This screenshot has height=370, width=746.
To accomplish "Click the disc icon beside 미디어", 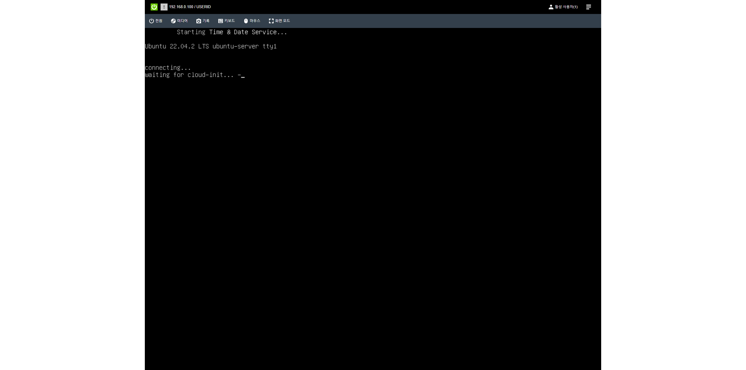I will (x=173, y=21).
